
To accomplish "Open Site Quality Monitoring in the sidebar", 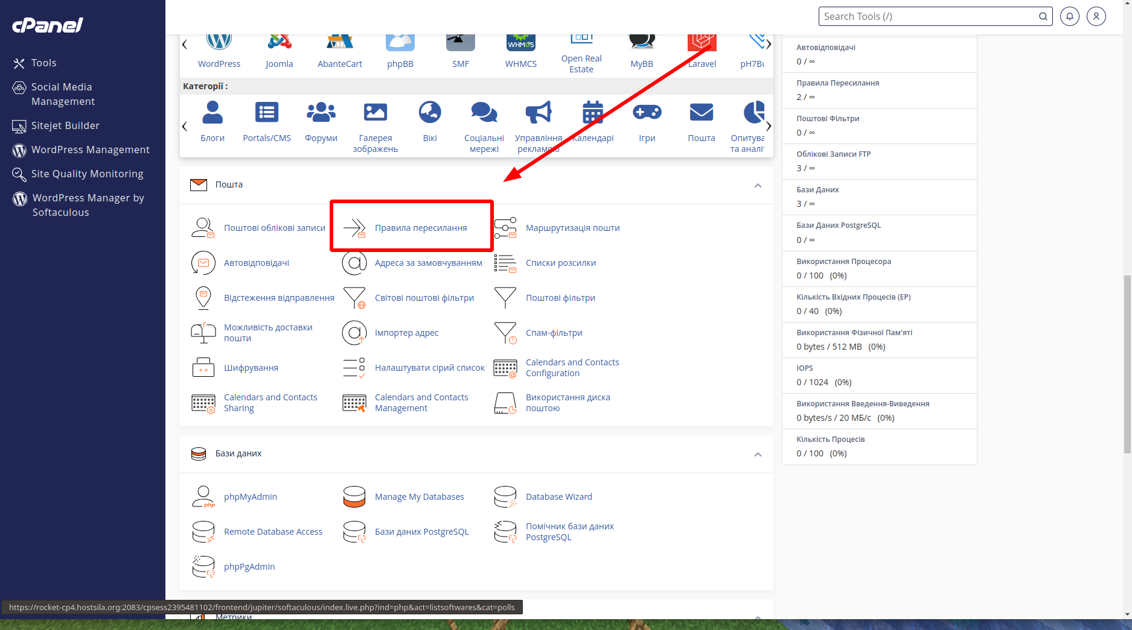I will [x=88, y=174].
